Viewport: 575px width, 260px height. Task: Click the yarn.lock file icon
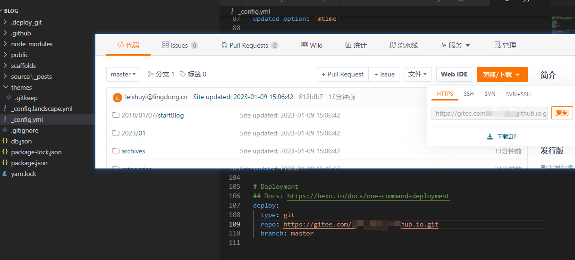5,174
